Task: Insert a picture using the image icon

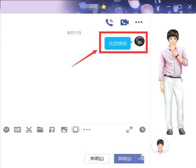Action: point(64,130)
